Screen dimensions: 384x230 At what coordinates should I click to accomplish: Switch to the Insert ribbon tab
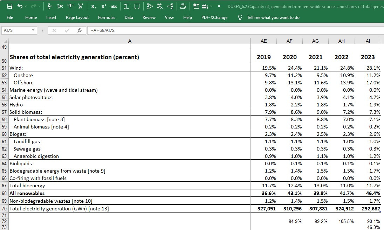[x=51, y=18]
